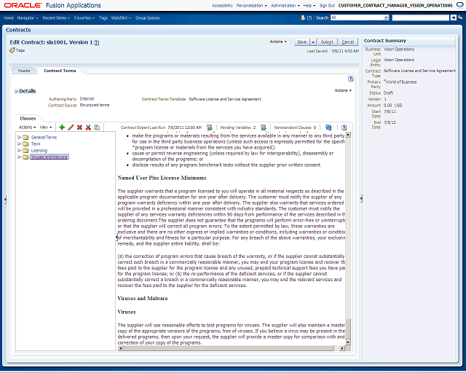Open the Details section Actions menu

(x=343, y=90)
